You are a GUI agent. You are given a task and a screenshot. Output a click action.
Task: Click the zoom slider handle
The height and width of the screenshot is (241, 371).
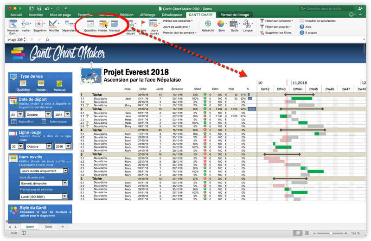pyautogui.click(x=331, y=233)
